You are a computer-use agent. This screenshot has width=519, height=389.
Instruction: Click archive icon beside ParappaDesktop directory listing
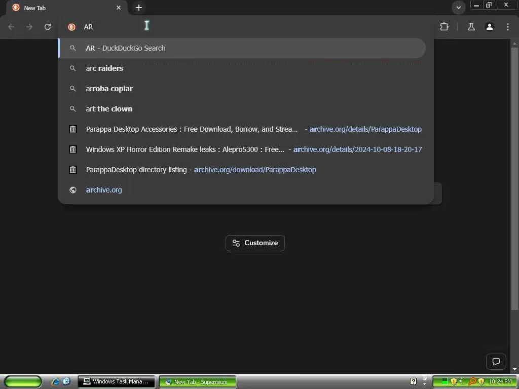(x=73, y=170)
